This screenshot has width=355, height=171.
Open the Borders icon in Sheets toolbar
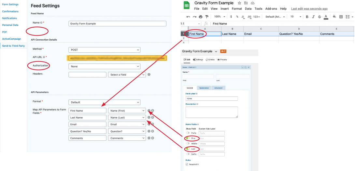(x=341, y=17)
